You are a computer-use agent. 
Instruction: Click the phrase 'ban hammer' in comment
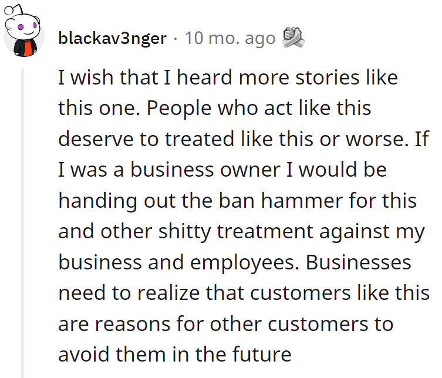282,201
